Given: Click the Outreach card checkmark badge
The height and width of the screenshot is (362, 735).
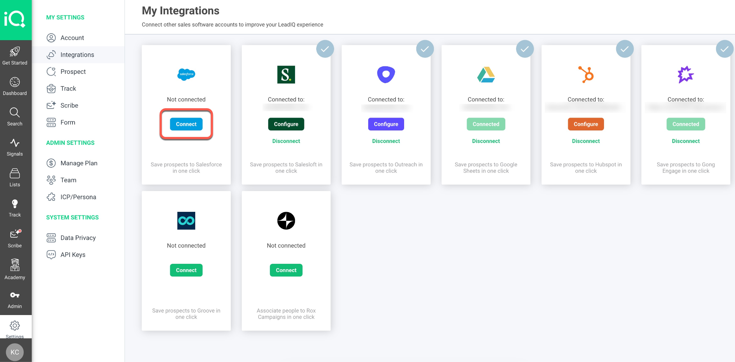Looking at the screenshot, I should (425, 49).
